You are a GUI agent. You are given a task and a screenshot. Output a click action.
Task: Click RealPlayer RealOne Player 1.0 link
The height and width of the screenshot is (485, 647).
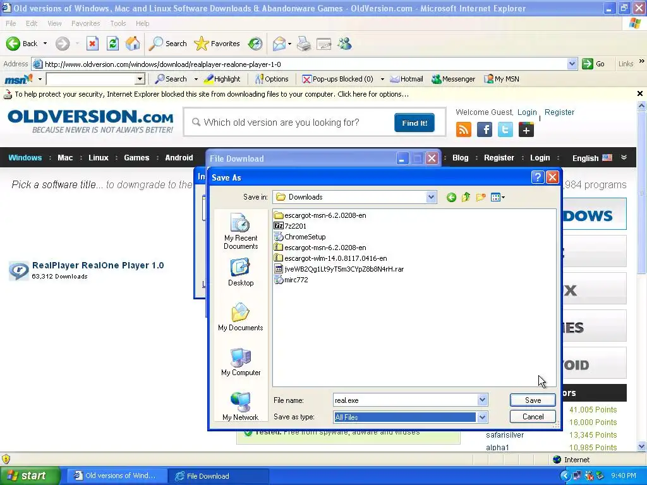pyautogui.click(x=98, y=265)
